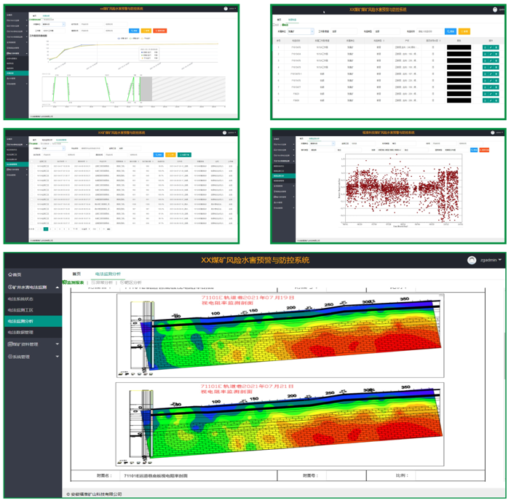
Task: Click the yellow button in the curve chart panel
Action: tap(146, 31)
